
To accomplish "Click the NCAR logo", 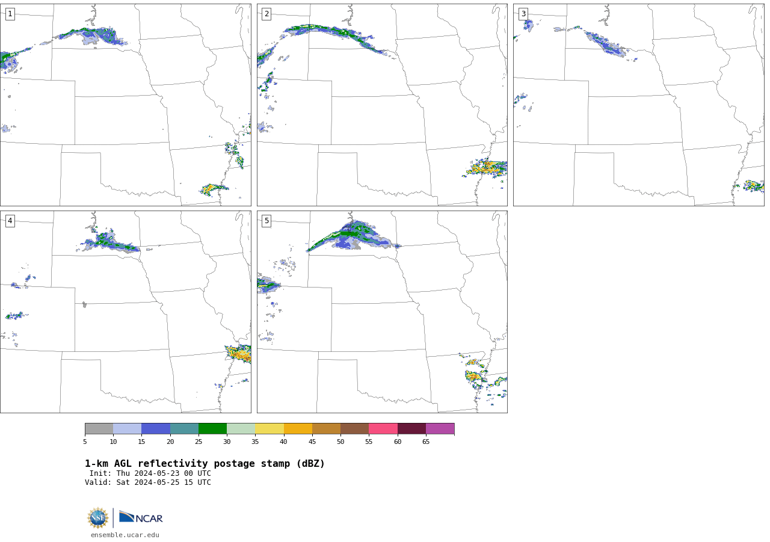I will tap(141, 517).
